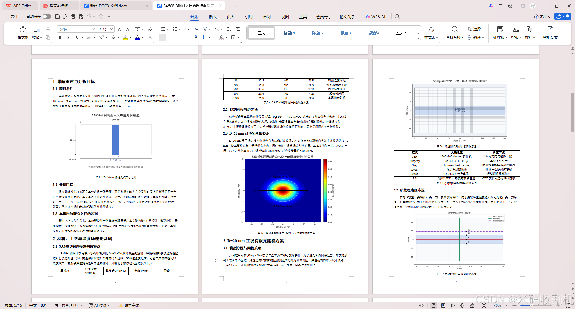The image size is (575, 309).
Task: Expand the Select (选择) dropdown
Action: [x=483, y=29]
